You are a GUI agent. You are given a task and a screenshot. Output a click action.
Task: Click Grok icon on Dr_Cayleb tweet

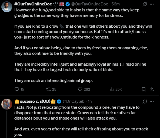click(x=145, y=101)
